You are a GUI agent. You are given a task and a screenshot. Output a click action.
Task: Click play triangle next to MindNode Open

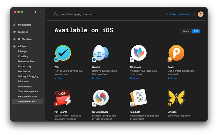click(131, 78)
